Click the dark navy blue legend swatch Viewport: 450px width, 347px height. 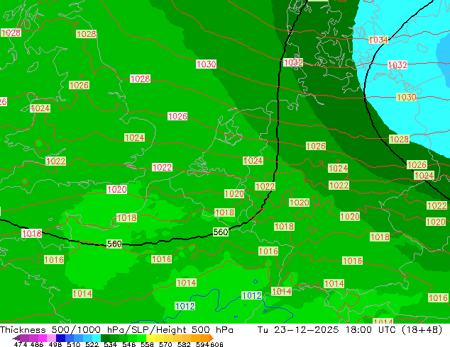(x=60, y=338)
